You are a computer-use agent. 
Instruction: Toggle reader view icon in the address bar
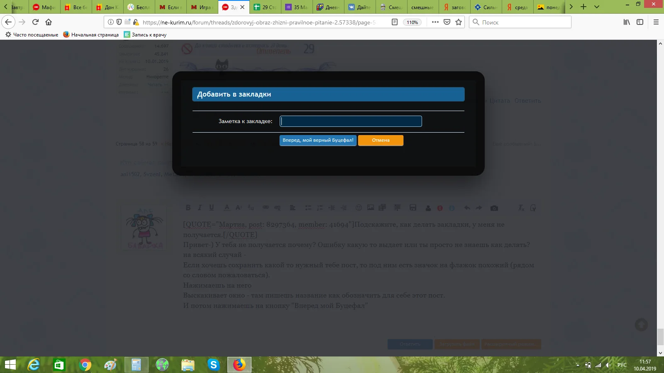(x=395, y=22)
